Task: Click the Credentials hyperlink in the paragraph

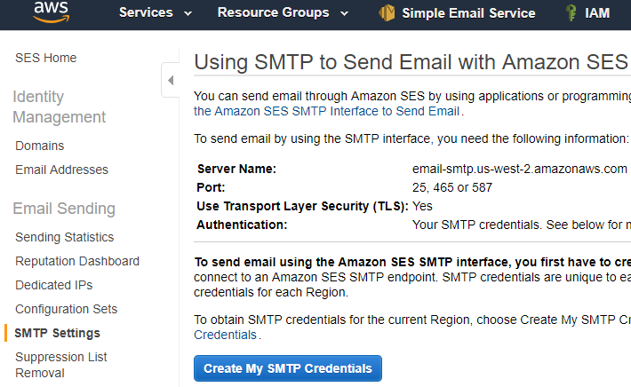Action: coord(225,335)
